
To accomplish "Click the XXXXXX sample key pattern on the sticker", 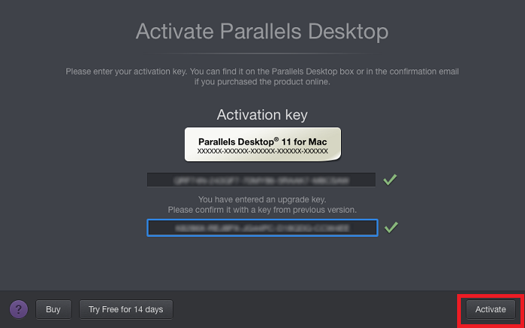I will [262, 152].
